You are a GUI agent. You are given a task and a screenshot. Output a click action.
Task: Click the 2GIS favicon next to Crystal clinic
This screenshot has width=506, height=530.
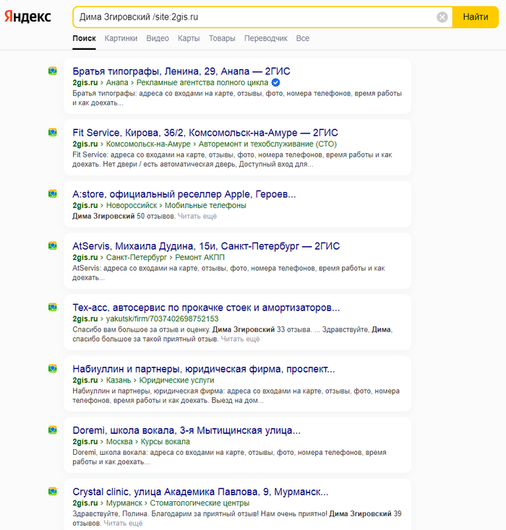pos(53,492)
